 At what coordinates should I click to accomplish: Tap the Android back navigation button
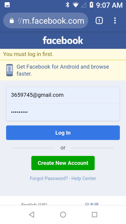coord(32,215)
